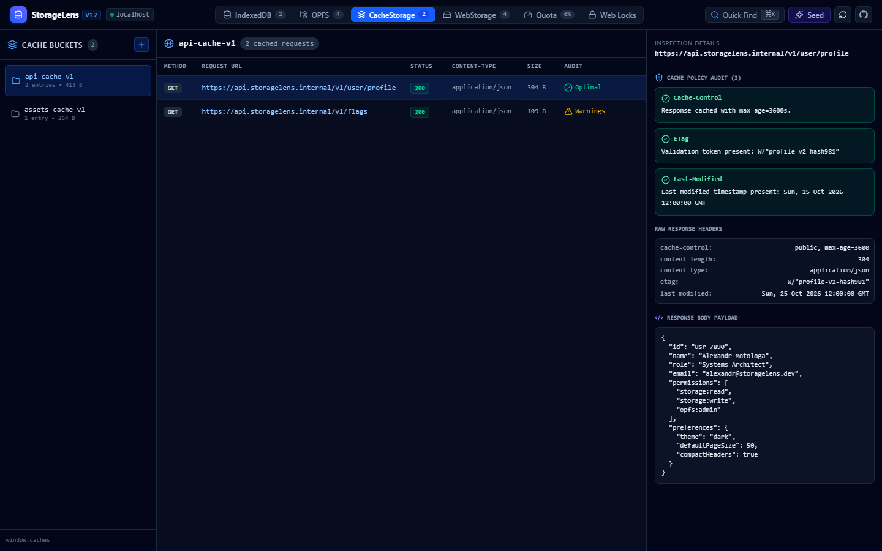Click the Response Body Payload code icon
Image resolution: width=882 pixels, height=551 pixels.
(x=659, y=318)
